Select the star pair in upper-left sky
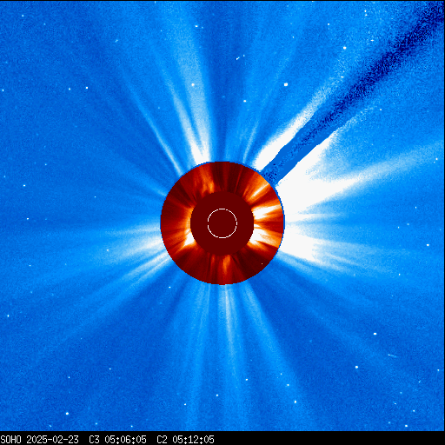445x445 pixels. tap(78, 88)
